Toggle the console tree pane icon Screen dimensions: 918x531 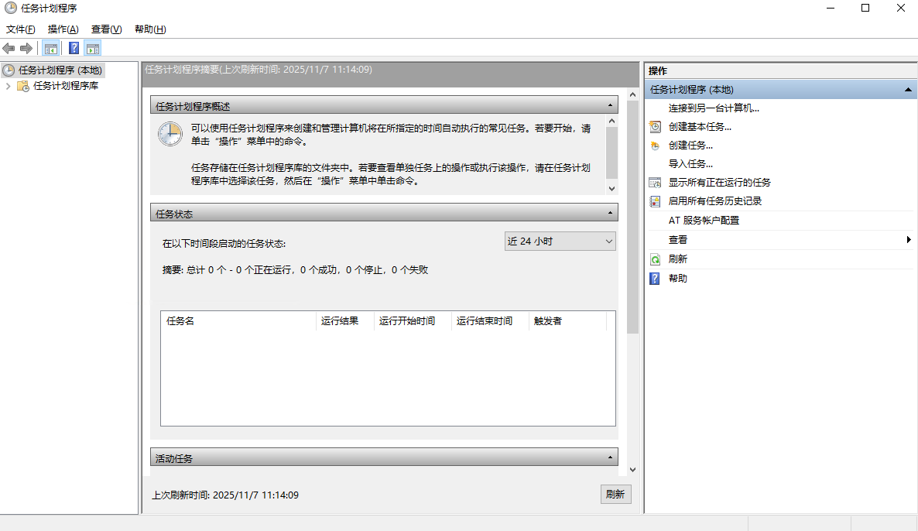[51, 49]
